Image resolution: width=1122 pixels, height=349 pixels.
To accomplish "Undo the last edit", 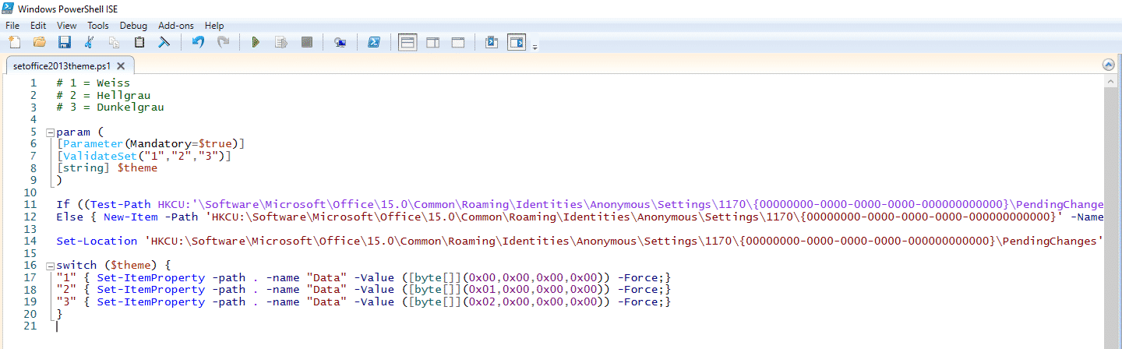I will 198,42.
